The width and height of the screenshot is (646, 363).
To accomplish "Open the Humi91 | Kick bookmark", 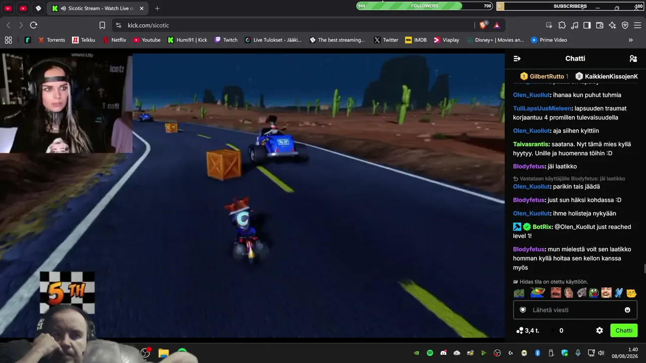I will coord(188,40).
